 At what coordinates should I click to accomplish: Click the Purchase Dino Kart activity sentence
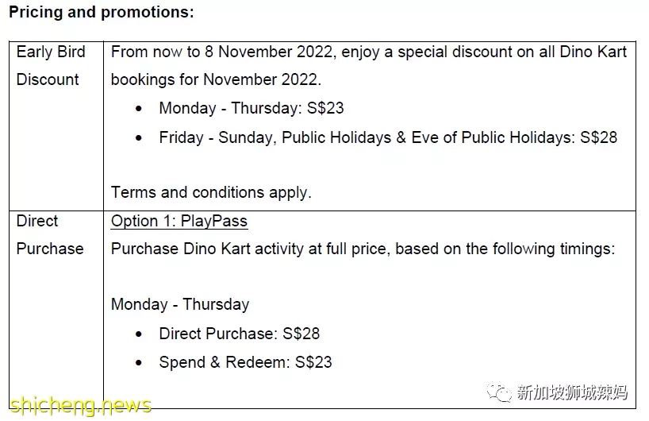[x=363, y=249]
